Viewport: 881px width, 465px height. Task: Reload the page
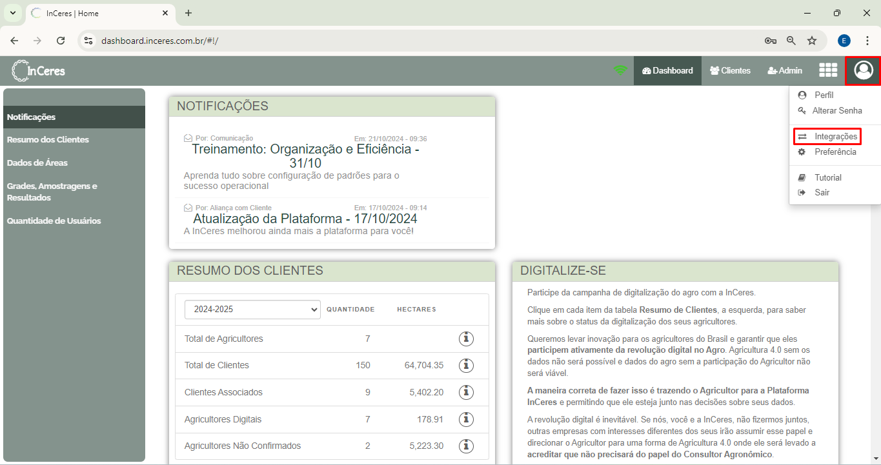61,41
